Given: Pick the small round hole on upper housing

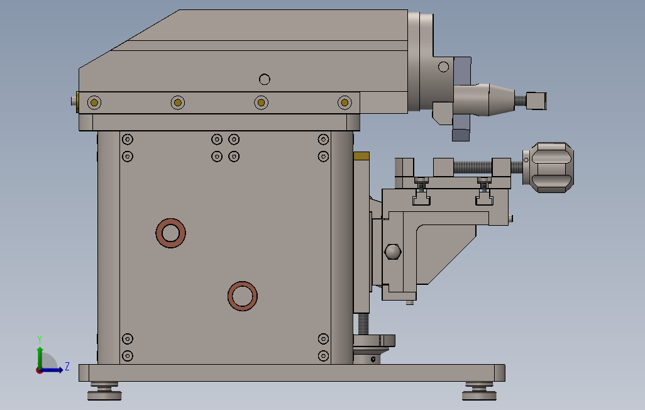Looking at the screenshot, I should click(265, 79).
